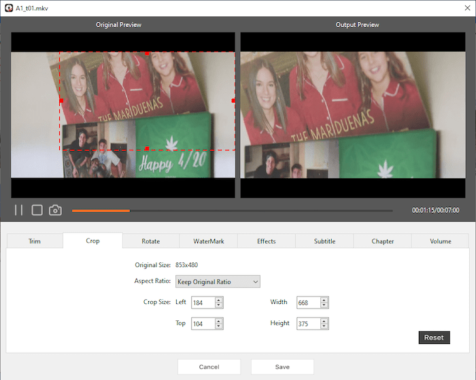Increase the Left crop value
Image resolution: width=476 pixels, height=380 pixels.
(218, 300)
